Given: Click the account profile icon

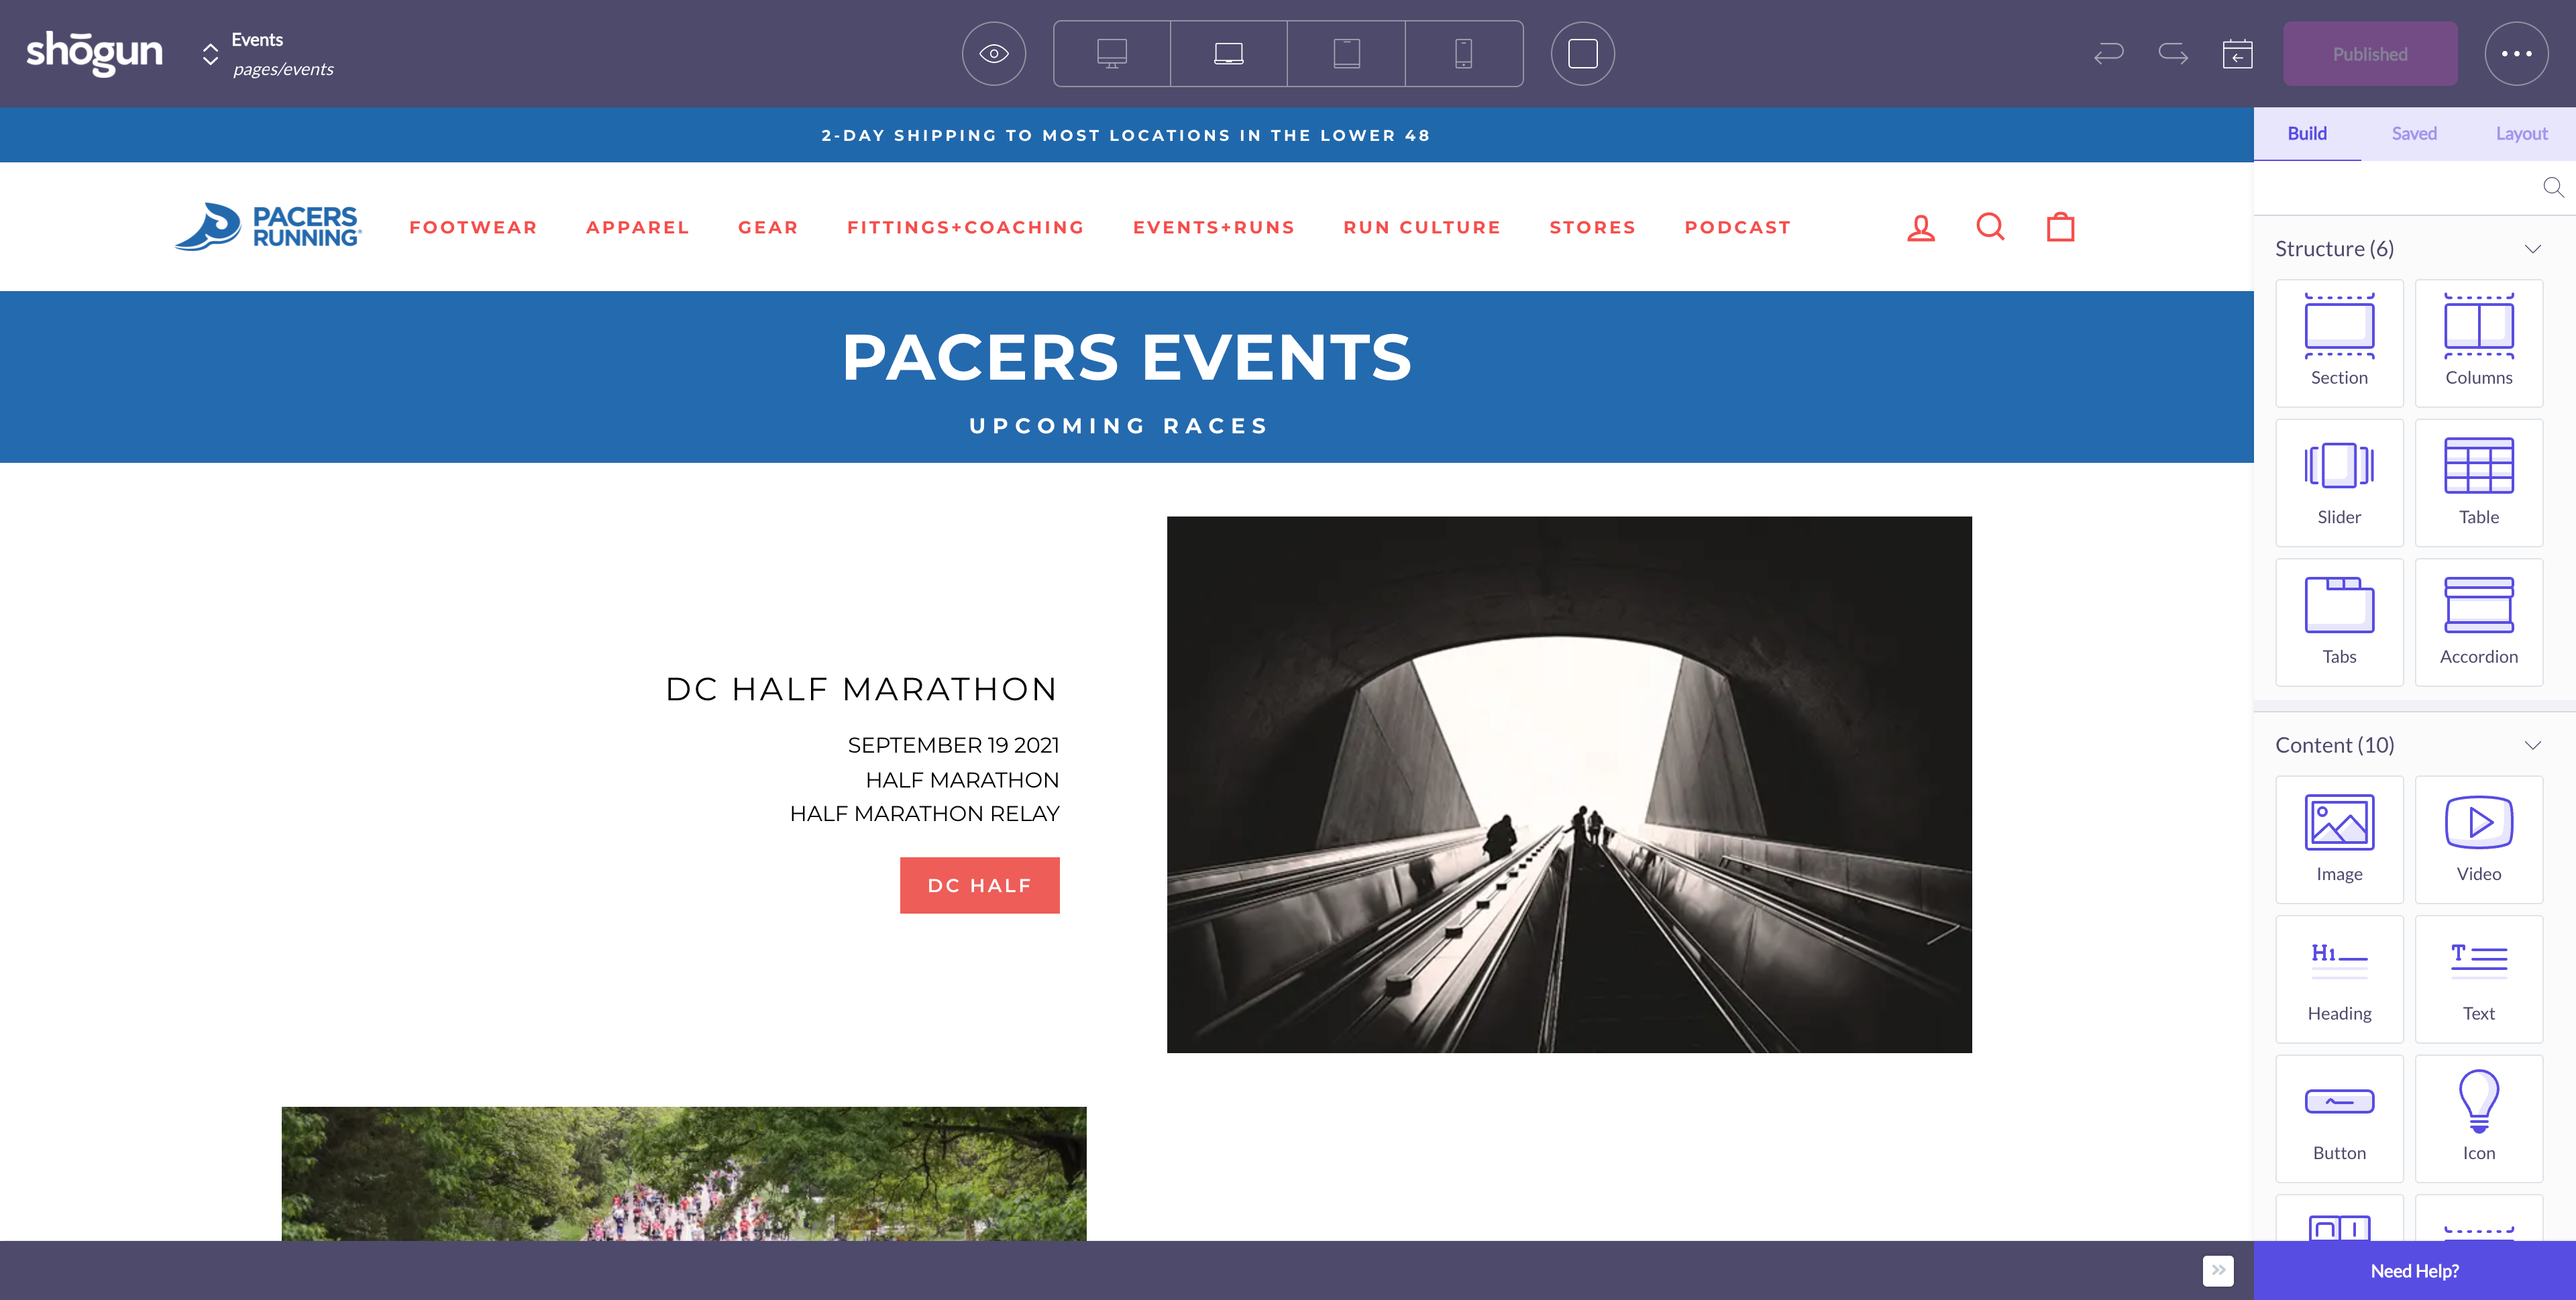Looking at the screenshot, I should (1921, 228).
